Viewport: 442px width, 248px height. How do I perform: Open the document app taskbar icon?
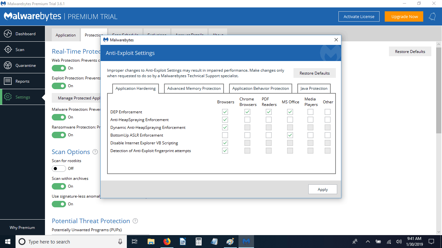[183, 242]
